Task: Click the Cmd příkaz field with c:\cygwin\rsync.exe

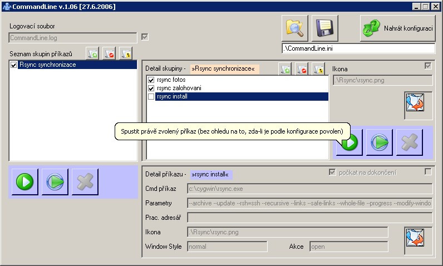Action: coord(309,189)
